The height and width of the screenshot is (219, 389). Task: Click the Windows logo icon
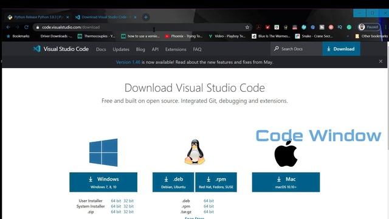103,152
